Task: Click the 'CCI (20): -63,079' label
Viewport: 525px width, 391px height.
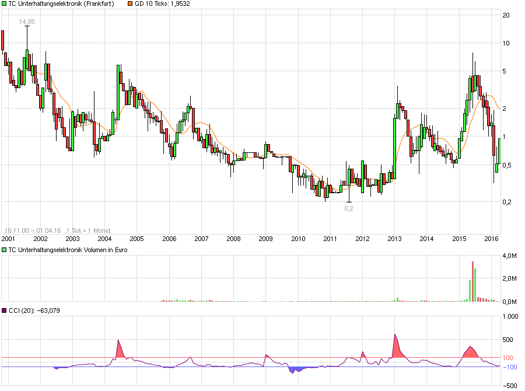Action: click(x=34, y=310)
